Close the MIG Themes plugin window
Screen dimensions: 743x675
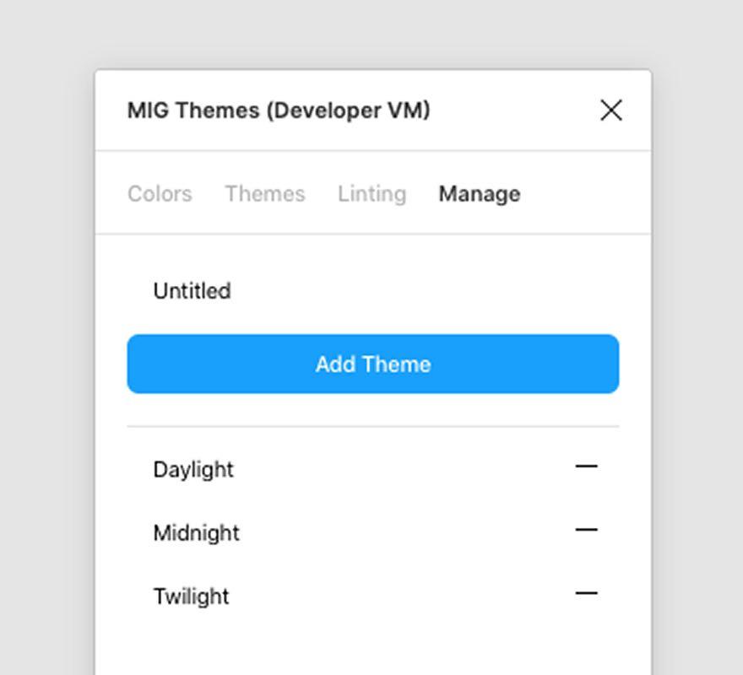(610, 111)
